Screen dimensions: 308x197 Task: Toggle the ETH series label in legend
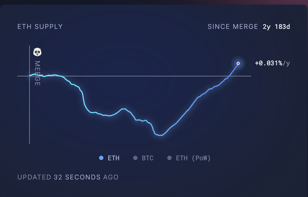(114, 158)
